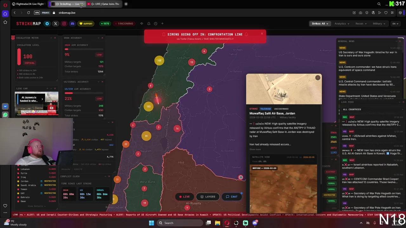The image size is (406, 228).
Task: Close the US/Israel Accuracy panel
Action: click(x=102, y=82)
